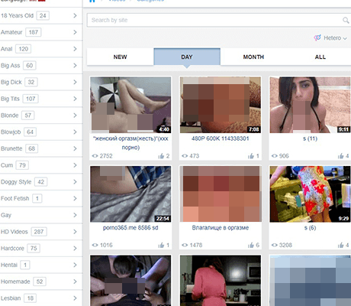This screenshot has width=351, height=306.
Task: Select the MONTH sorting tab
Action: point(253,57)
